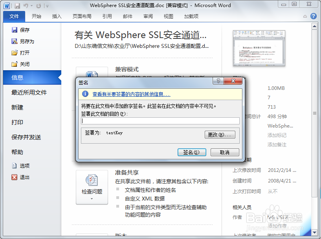Screen dimensions: 321x239
Task: Collapse the ribbon with the chevron arrow
Action: [304, 16]
